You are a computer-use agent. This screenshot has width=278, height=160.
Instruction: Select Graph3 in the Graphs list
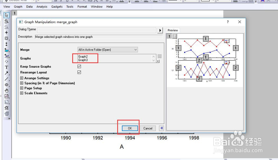(83, 60)
